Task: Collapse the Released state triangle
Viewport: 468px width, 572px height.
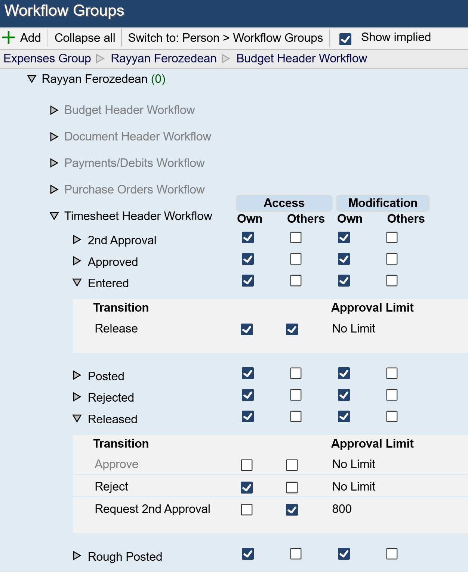Action: (x=77, y=419)
